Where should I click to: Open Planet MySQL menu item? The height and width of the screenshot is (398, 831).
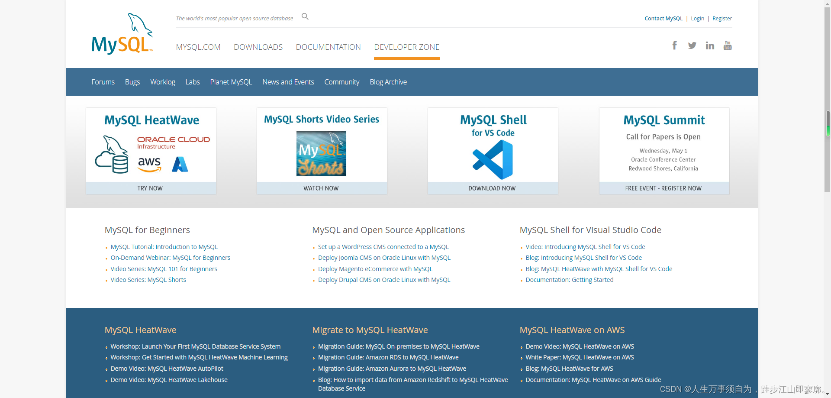point(231,82)
